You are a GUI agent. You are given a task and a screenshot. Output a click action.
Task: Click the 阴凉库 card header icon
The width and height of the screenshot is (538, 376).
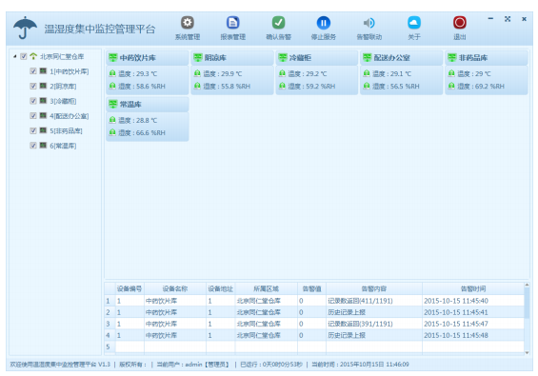[198, 58]
